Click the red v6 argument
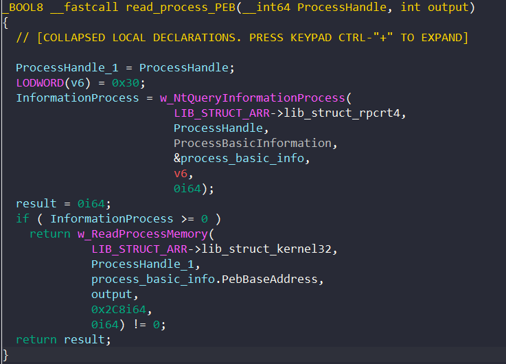506x364 pixels. click(181, 174)
